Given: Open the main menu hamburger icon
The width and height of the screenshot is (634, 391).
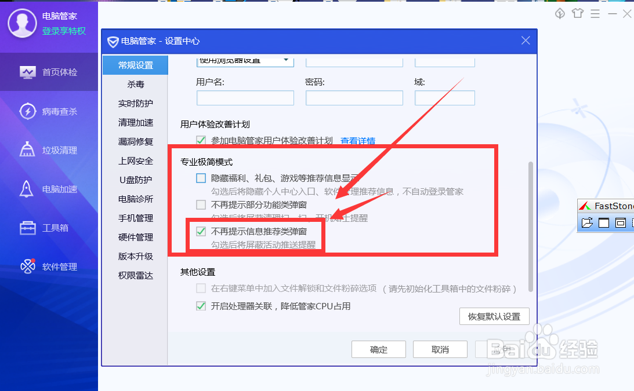Looking at the screenshot, I should coord(595,14).
